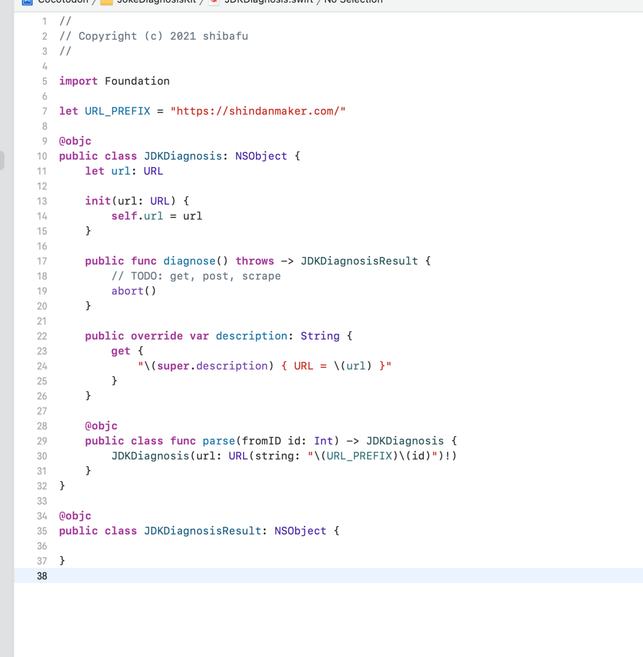Select the highlighted line number 38
The height and width of the screenshot is (657, 643).
(42, 576)
